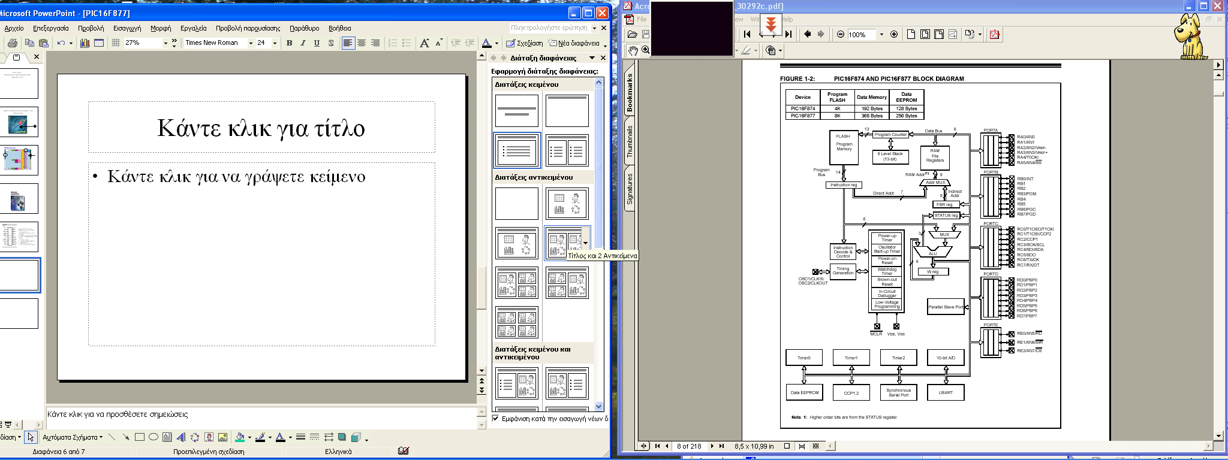
Task: Select the second slide thumbnail in the slide pane
Action: point(19,122)
